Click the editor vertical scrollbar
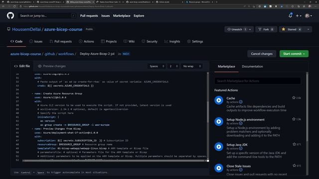Screen dimensions: 319x179 [x=208, y=111]
